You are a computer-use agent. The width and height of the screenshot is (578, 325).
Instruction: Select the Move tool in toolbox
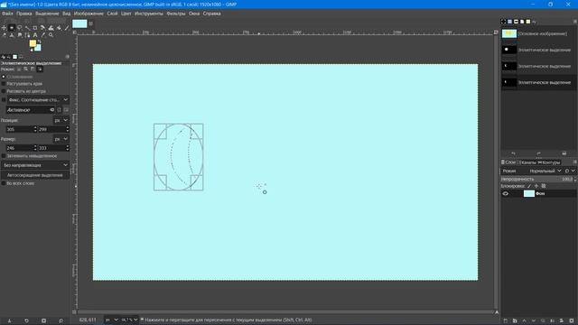coord(4,28)
